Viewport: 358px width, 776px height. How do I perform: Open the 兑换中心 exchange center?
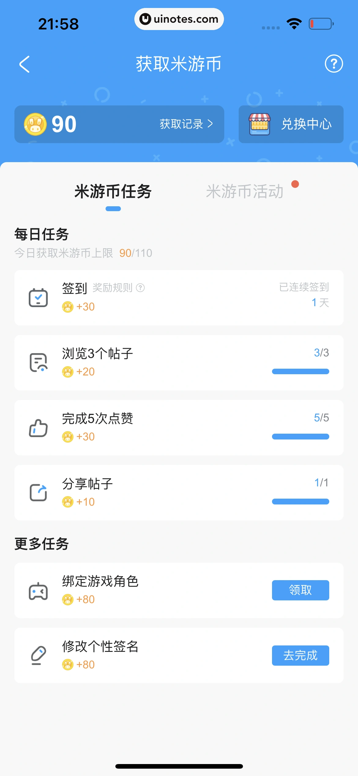306,124
